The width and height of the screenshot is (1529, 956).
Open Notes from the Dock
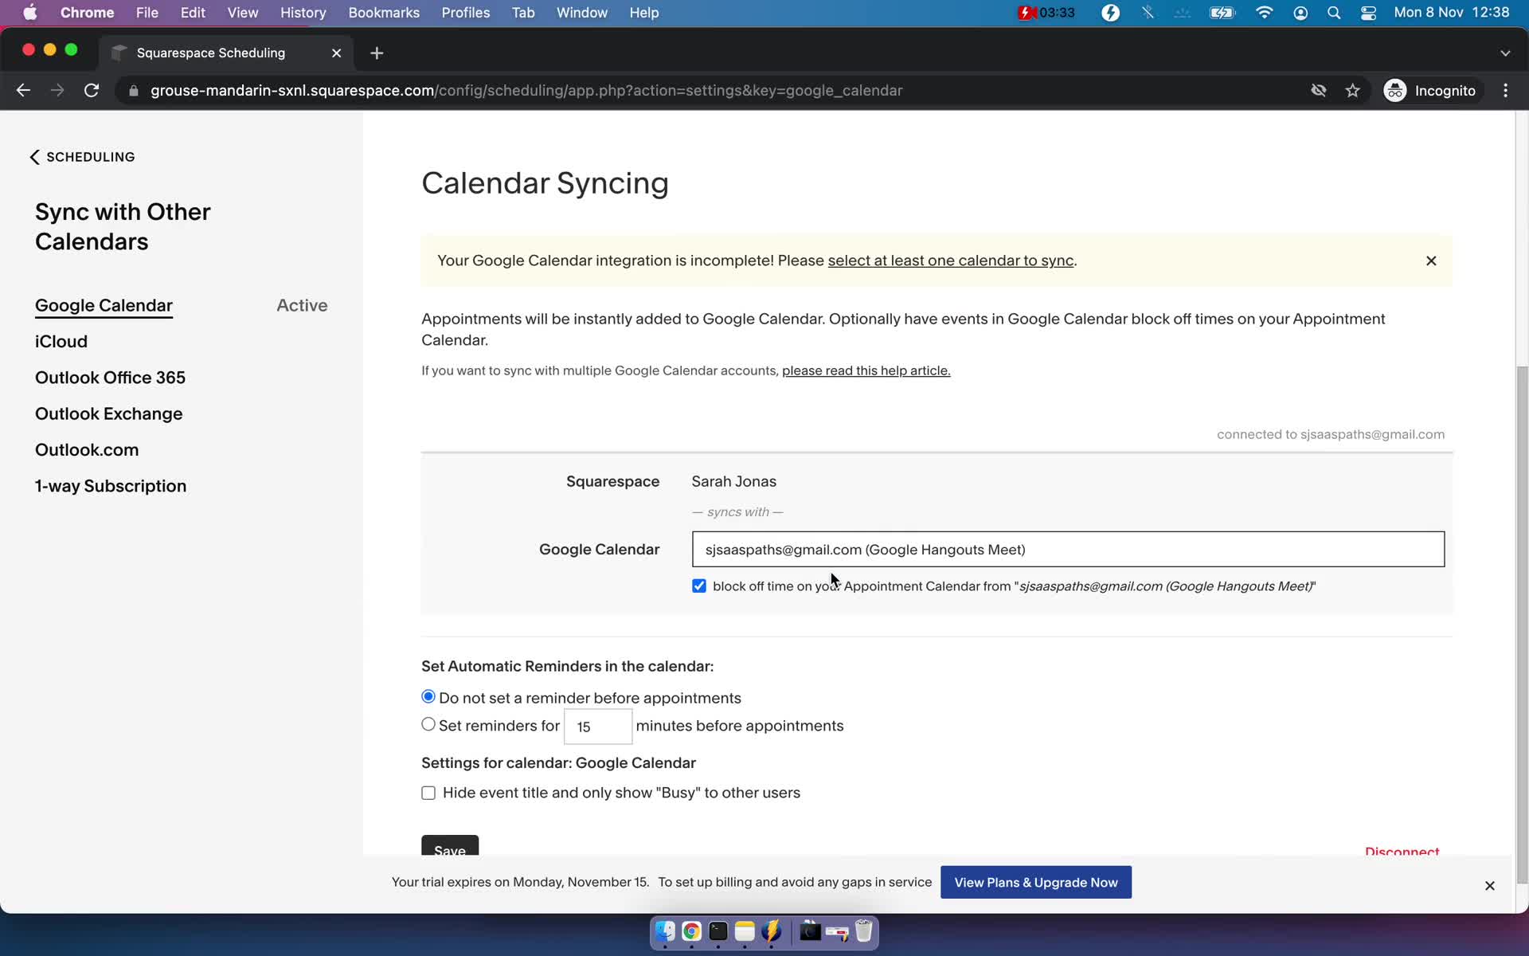point(745,931)
